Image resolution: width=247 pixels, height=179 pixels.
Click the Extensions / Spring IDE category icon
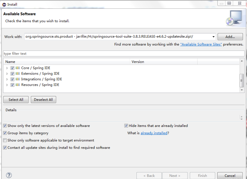click(x=18, y=74)
